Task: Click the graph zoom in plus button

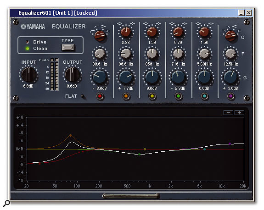Action: tap(239, 112)
